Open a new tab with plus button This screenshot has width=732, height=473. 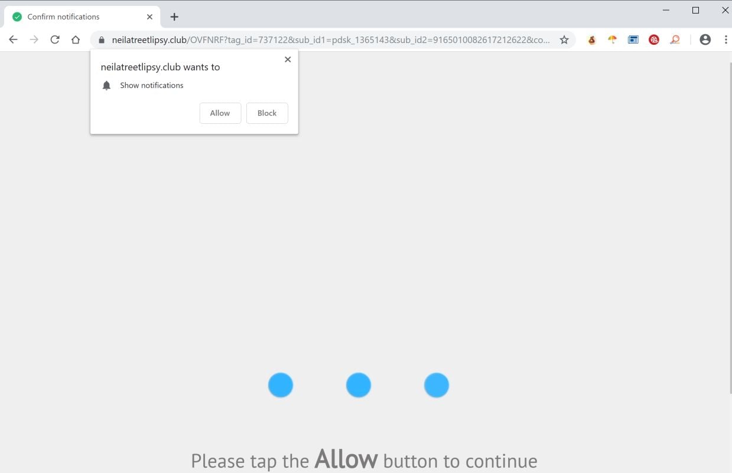[x=174, y=17]
